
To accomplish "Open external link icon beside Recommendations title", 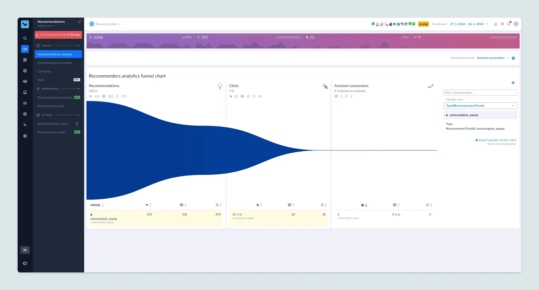I will click(x=80, y=22).
